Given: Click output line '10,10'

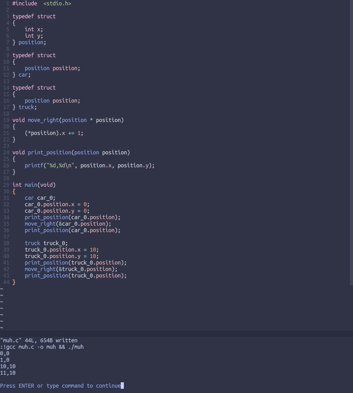Looking at the screenshot, I should coord(8,366).
